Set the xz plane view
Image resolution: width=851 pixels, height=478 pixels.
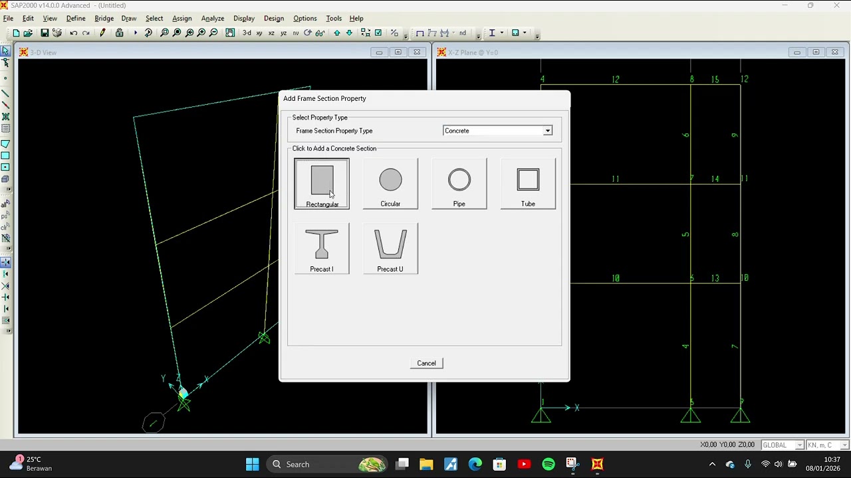(x=271, y=33)
